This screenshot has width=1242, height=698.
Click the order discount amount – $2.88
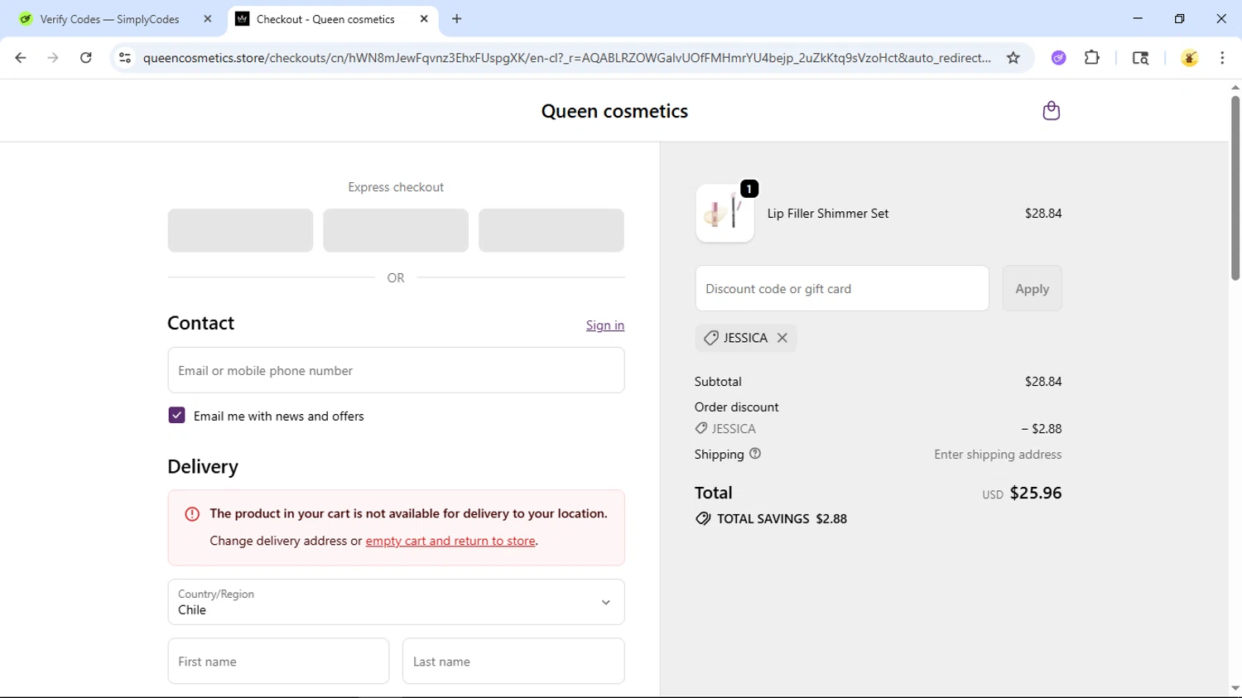[1041, 429]
